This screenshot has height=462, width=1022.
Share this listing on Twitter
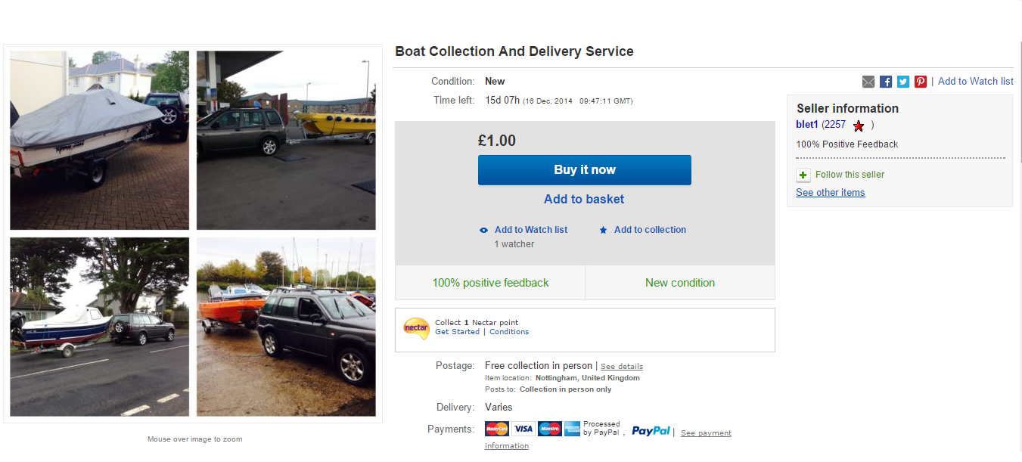click(x=903, y=82)
